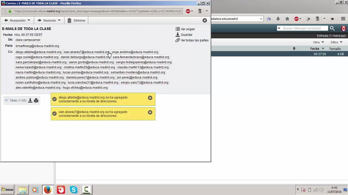This screenshot has width=348, height=195.
Task: Click Cc address nayra.martin@educa.madrid.org
Action: tap(38, 72)
